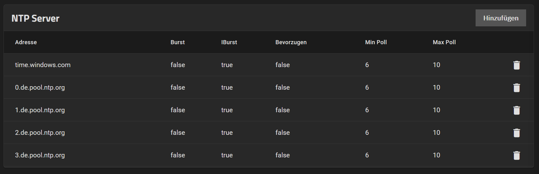Click Bevorzugen value of 3.de.pool.ntp.org row
The height and width of the screenshot is (174, 539).
coord(283,155)
